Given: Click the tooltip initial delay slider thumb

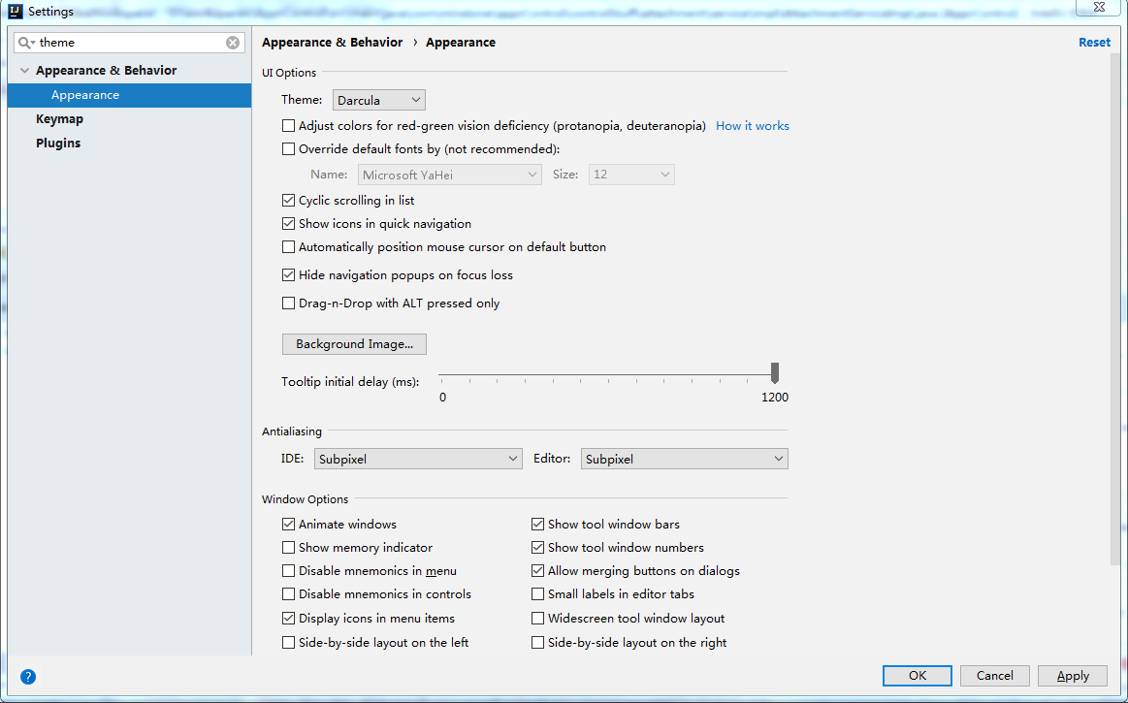Looking at the screenshot, I should (775, 372).
